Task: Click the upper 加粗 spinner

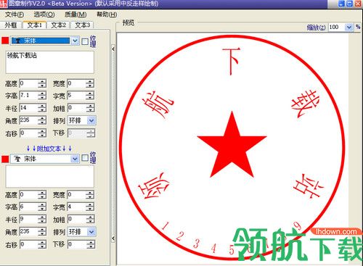Action: tap(90, 108)
